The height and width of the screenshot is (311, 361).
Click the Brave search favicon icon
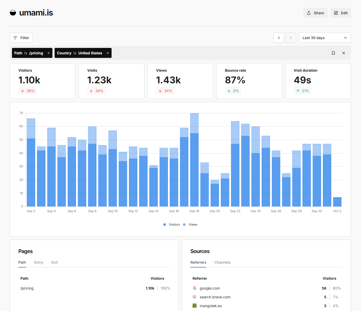(195, 297)
